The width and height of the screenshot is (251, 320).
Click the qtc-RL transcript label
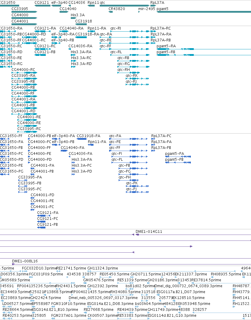point(116,52)
